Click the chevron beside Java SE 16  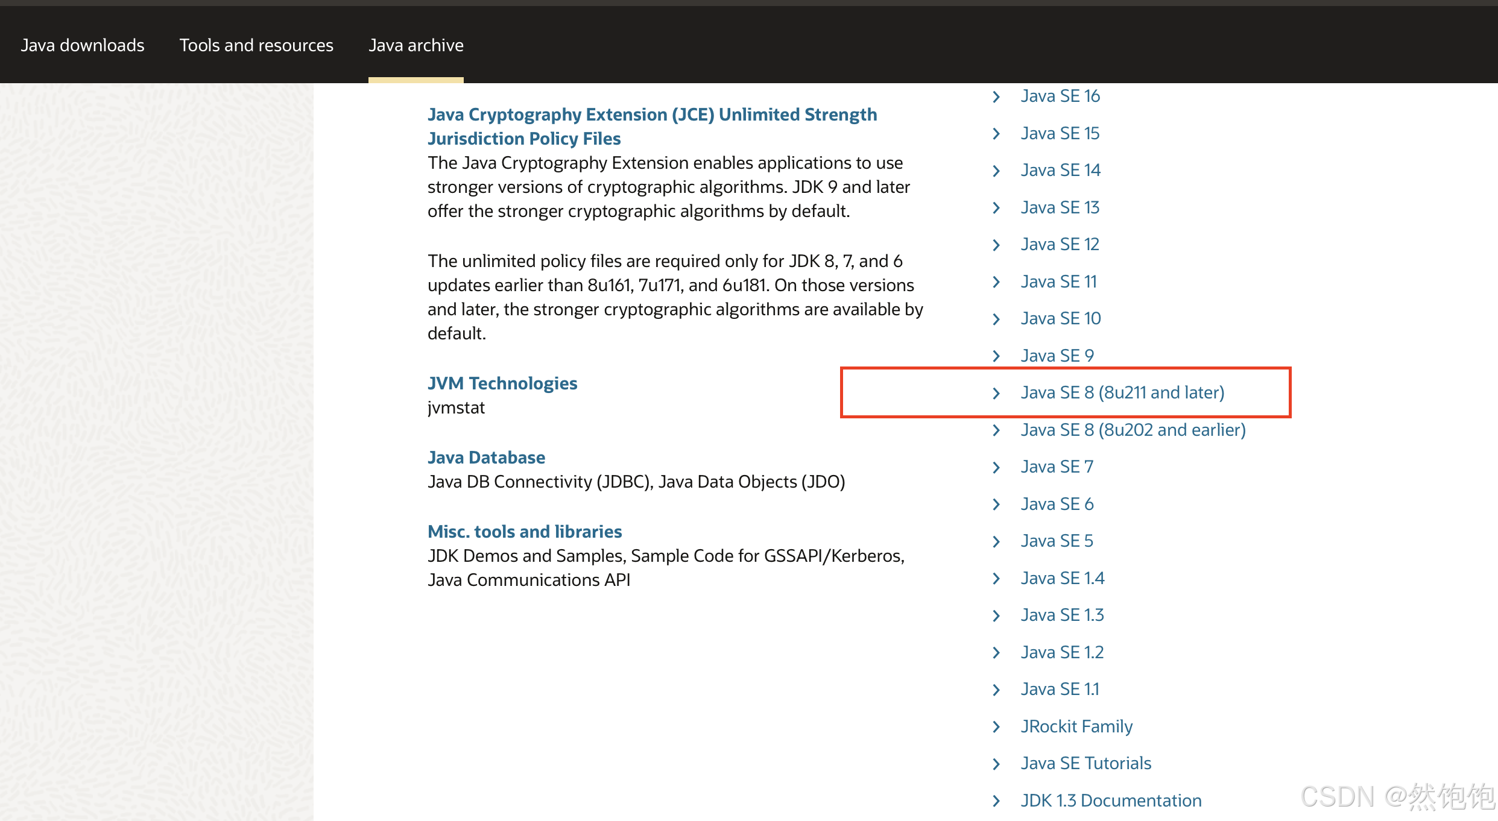996,96
